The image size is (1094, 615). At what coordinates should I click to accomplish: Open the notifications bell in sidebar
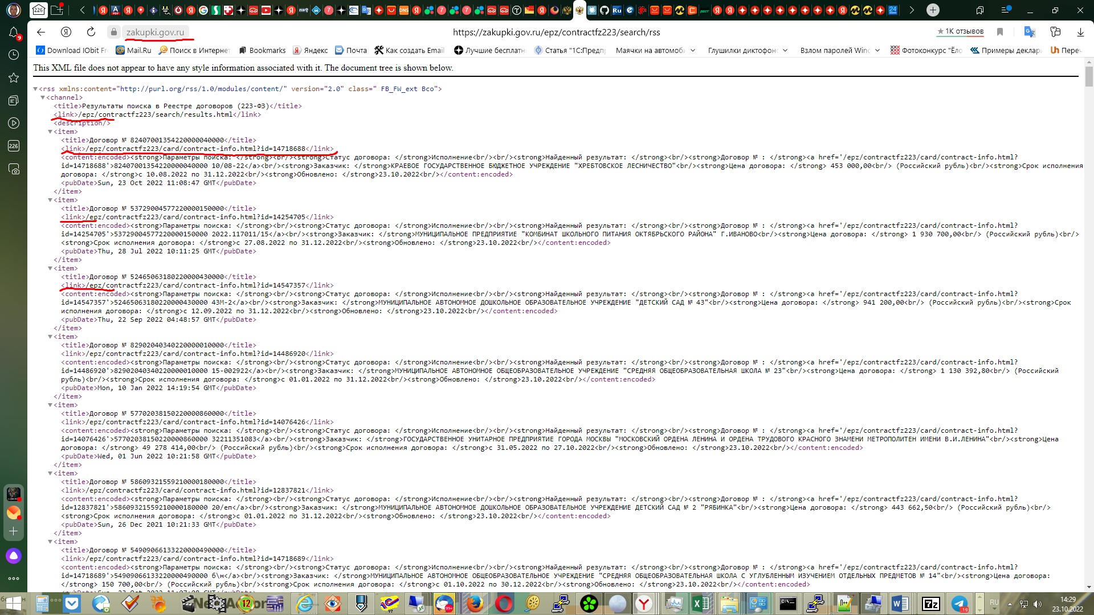coord(14,33)
